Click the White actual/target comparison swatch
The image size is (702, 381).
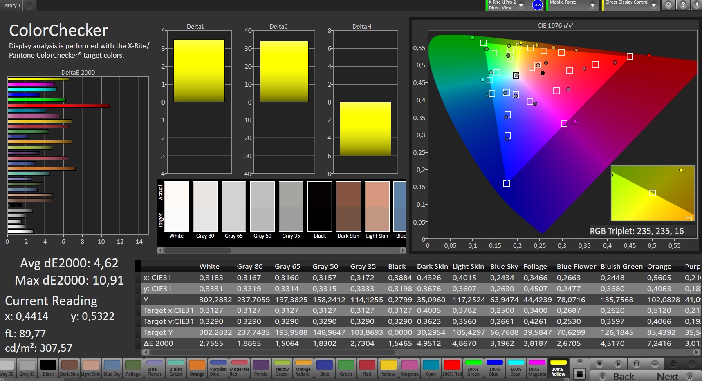[176, 206]
